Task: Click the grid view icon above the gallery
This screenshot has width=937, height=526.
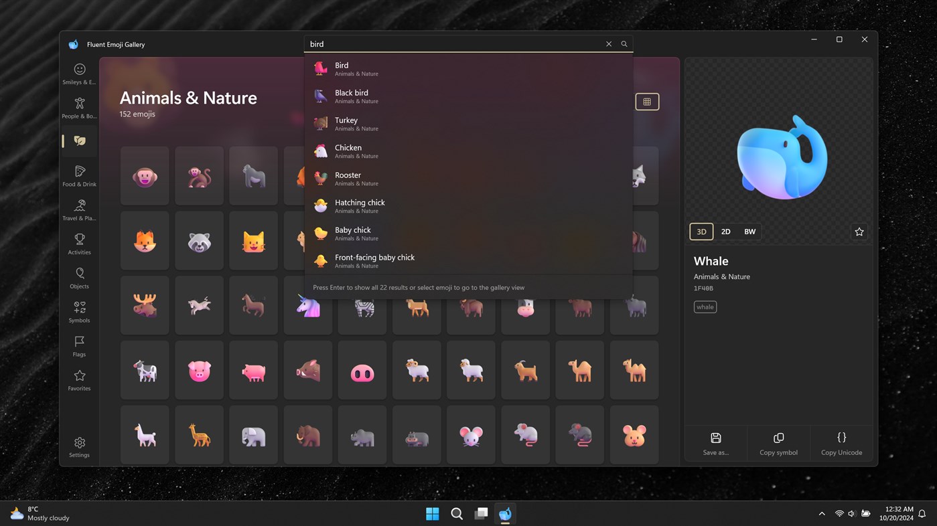Action: coord(646,101)
